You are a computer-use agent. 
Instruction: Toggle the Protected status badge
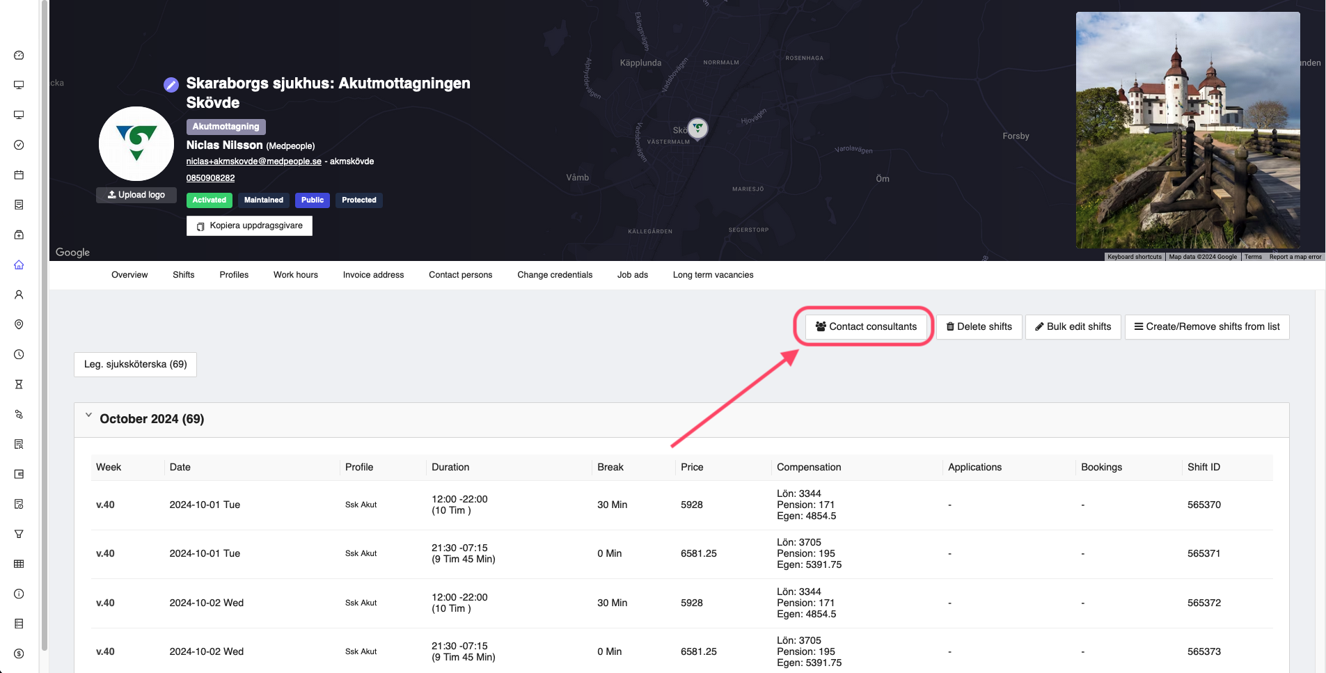358,200
